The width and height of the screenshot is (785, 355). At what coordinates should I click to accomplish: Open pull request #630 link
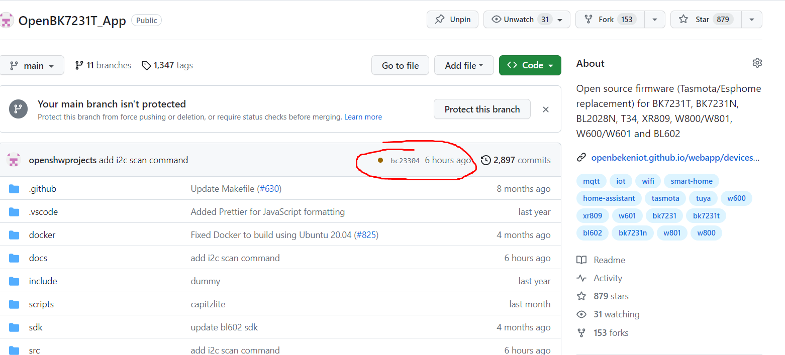269,189
